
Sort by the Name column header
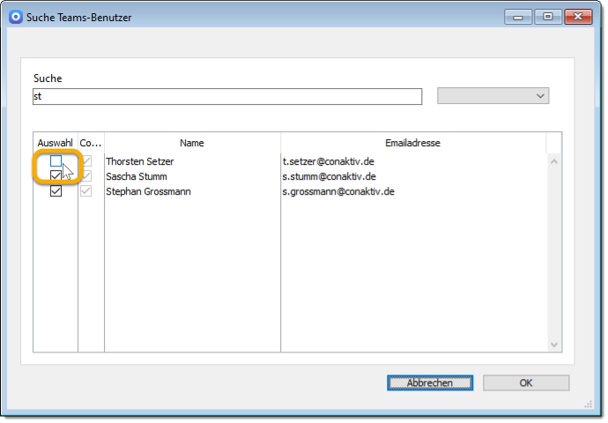pyautogui.click(x=192, y=142)
